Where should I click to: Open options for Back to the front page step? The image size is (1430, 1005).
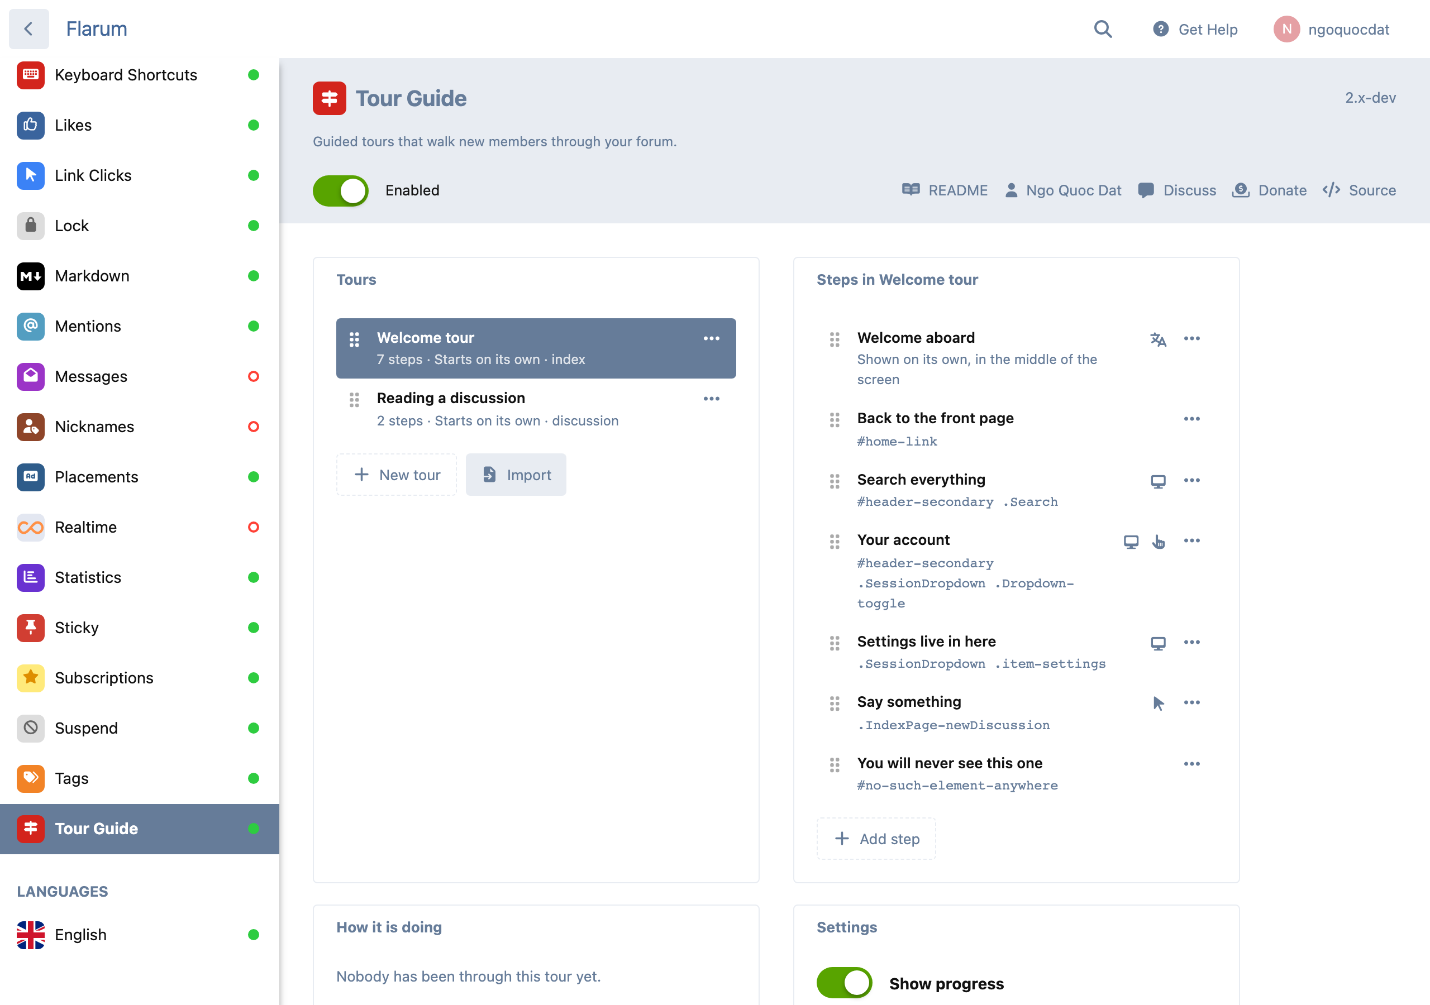pyautogui.click(x=1192, y=418)
